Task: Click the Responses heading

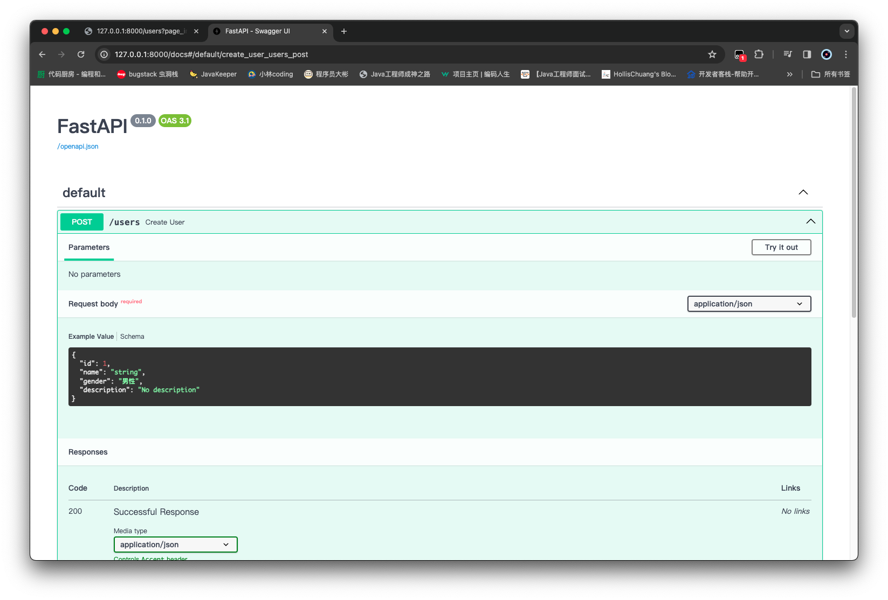Action: [x=88, y=452]
